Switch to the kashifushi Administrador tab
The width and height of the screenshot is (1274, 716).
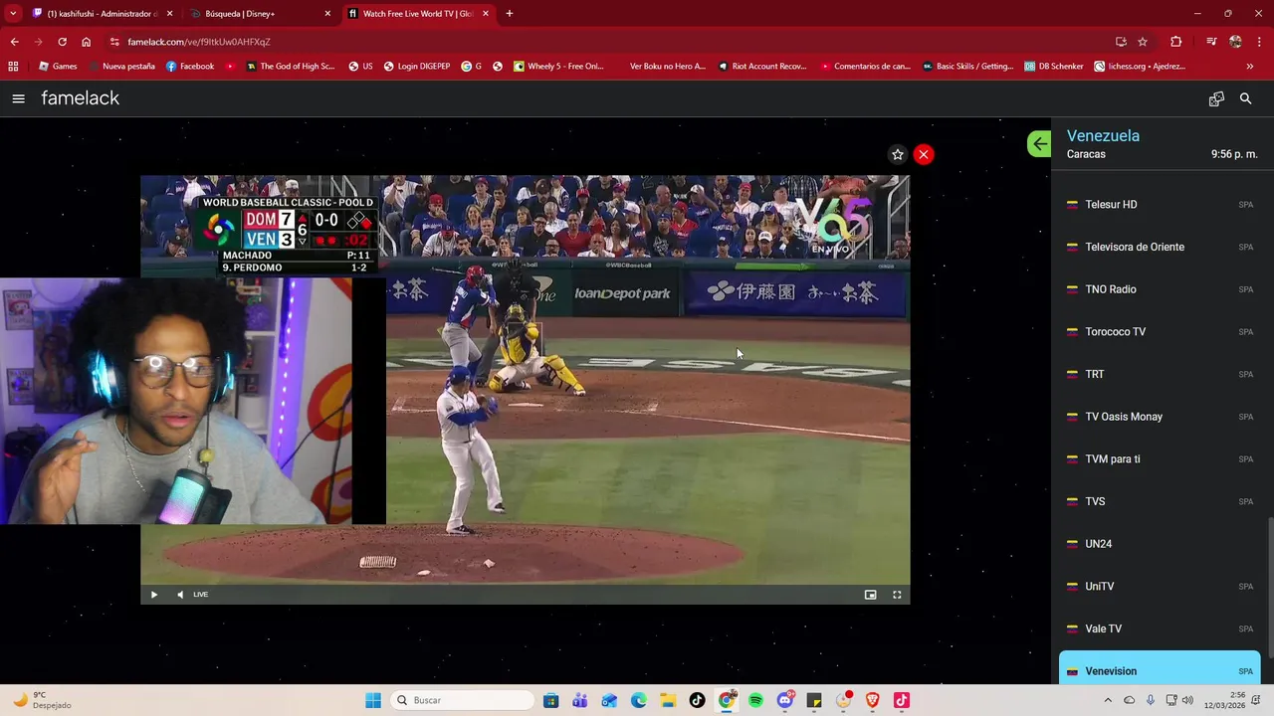103,14
